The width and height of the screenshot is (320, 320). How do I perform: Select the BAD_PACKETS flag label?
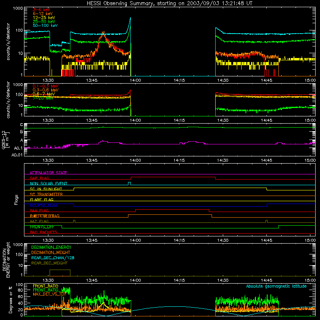coord(44,232)
